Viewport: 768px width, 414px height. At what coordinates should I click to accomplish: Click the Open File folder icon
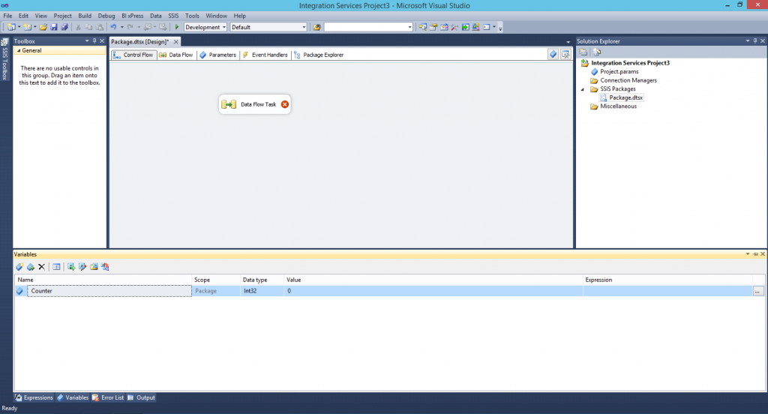click(43, 27)
